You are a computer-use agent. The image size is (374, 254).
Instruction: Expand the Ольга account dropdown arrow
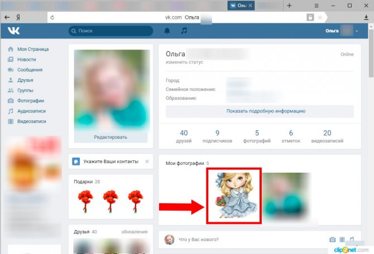click(357, 31)
